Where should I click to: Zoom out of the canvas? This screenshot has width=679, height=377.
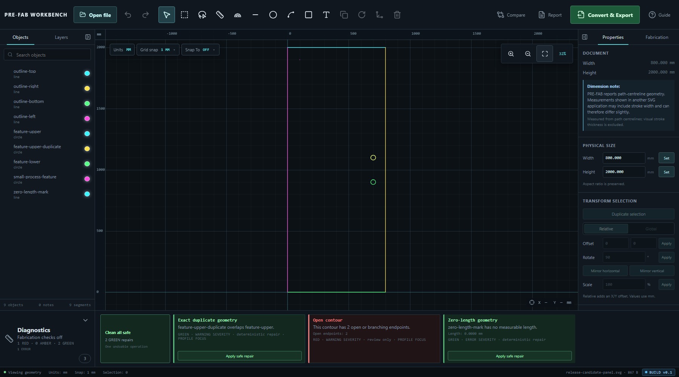coord(528,54)
